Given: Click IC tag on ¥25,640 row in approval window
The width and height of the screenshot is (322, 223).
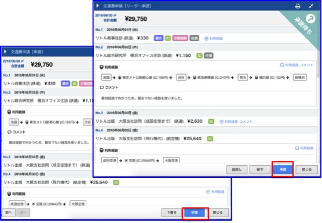Looking at the screenshot, I should pyautogui.click(x=210, y=139).
